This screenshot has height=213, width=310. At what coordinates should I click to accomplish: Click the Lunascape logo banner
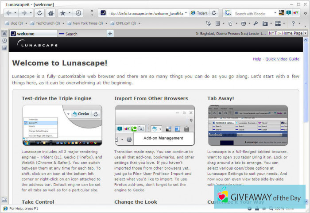(37, 44)
